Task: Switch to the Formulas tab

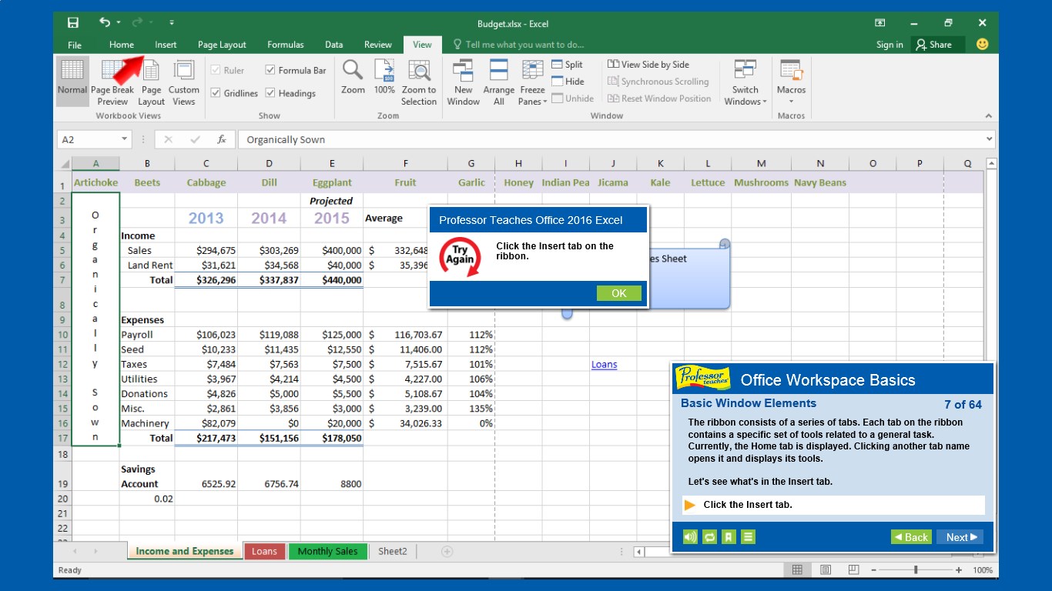Action: click(286, 45)
